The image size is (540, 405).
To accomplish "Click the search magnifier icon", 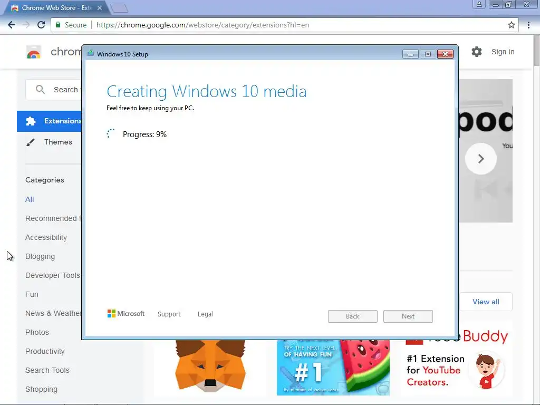I will tap(40, 90).
